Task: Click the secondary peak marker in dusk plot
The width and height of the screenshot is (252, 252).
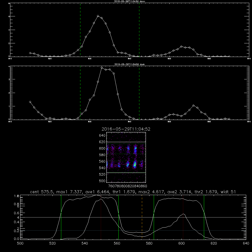Action: pos(194,106)
